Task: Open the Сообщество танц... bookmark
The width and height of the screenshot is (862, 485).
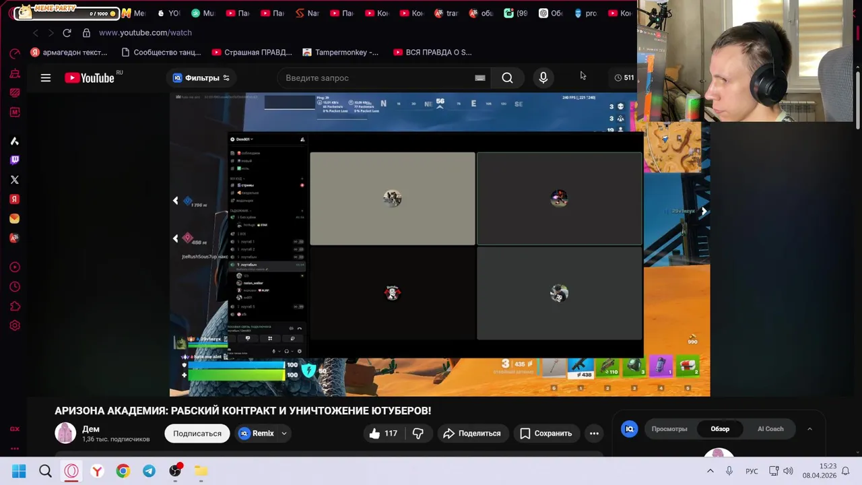Action: [161, 52]
